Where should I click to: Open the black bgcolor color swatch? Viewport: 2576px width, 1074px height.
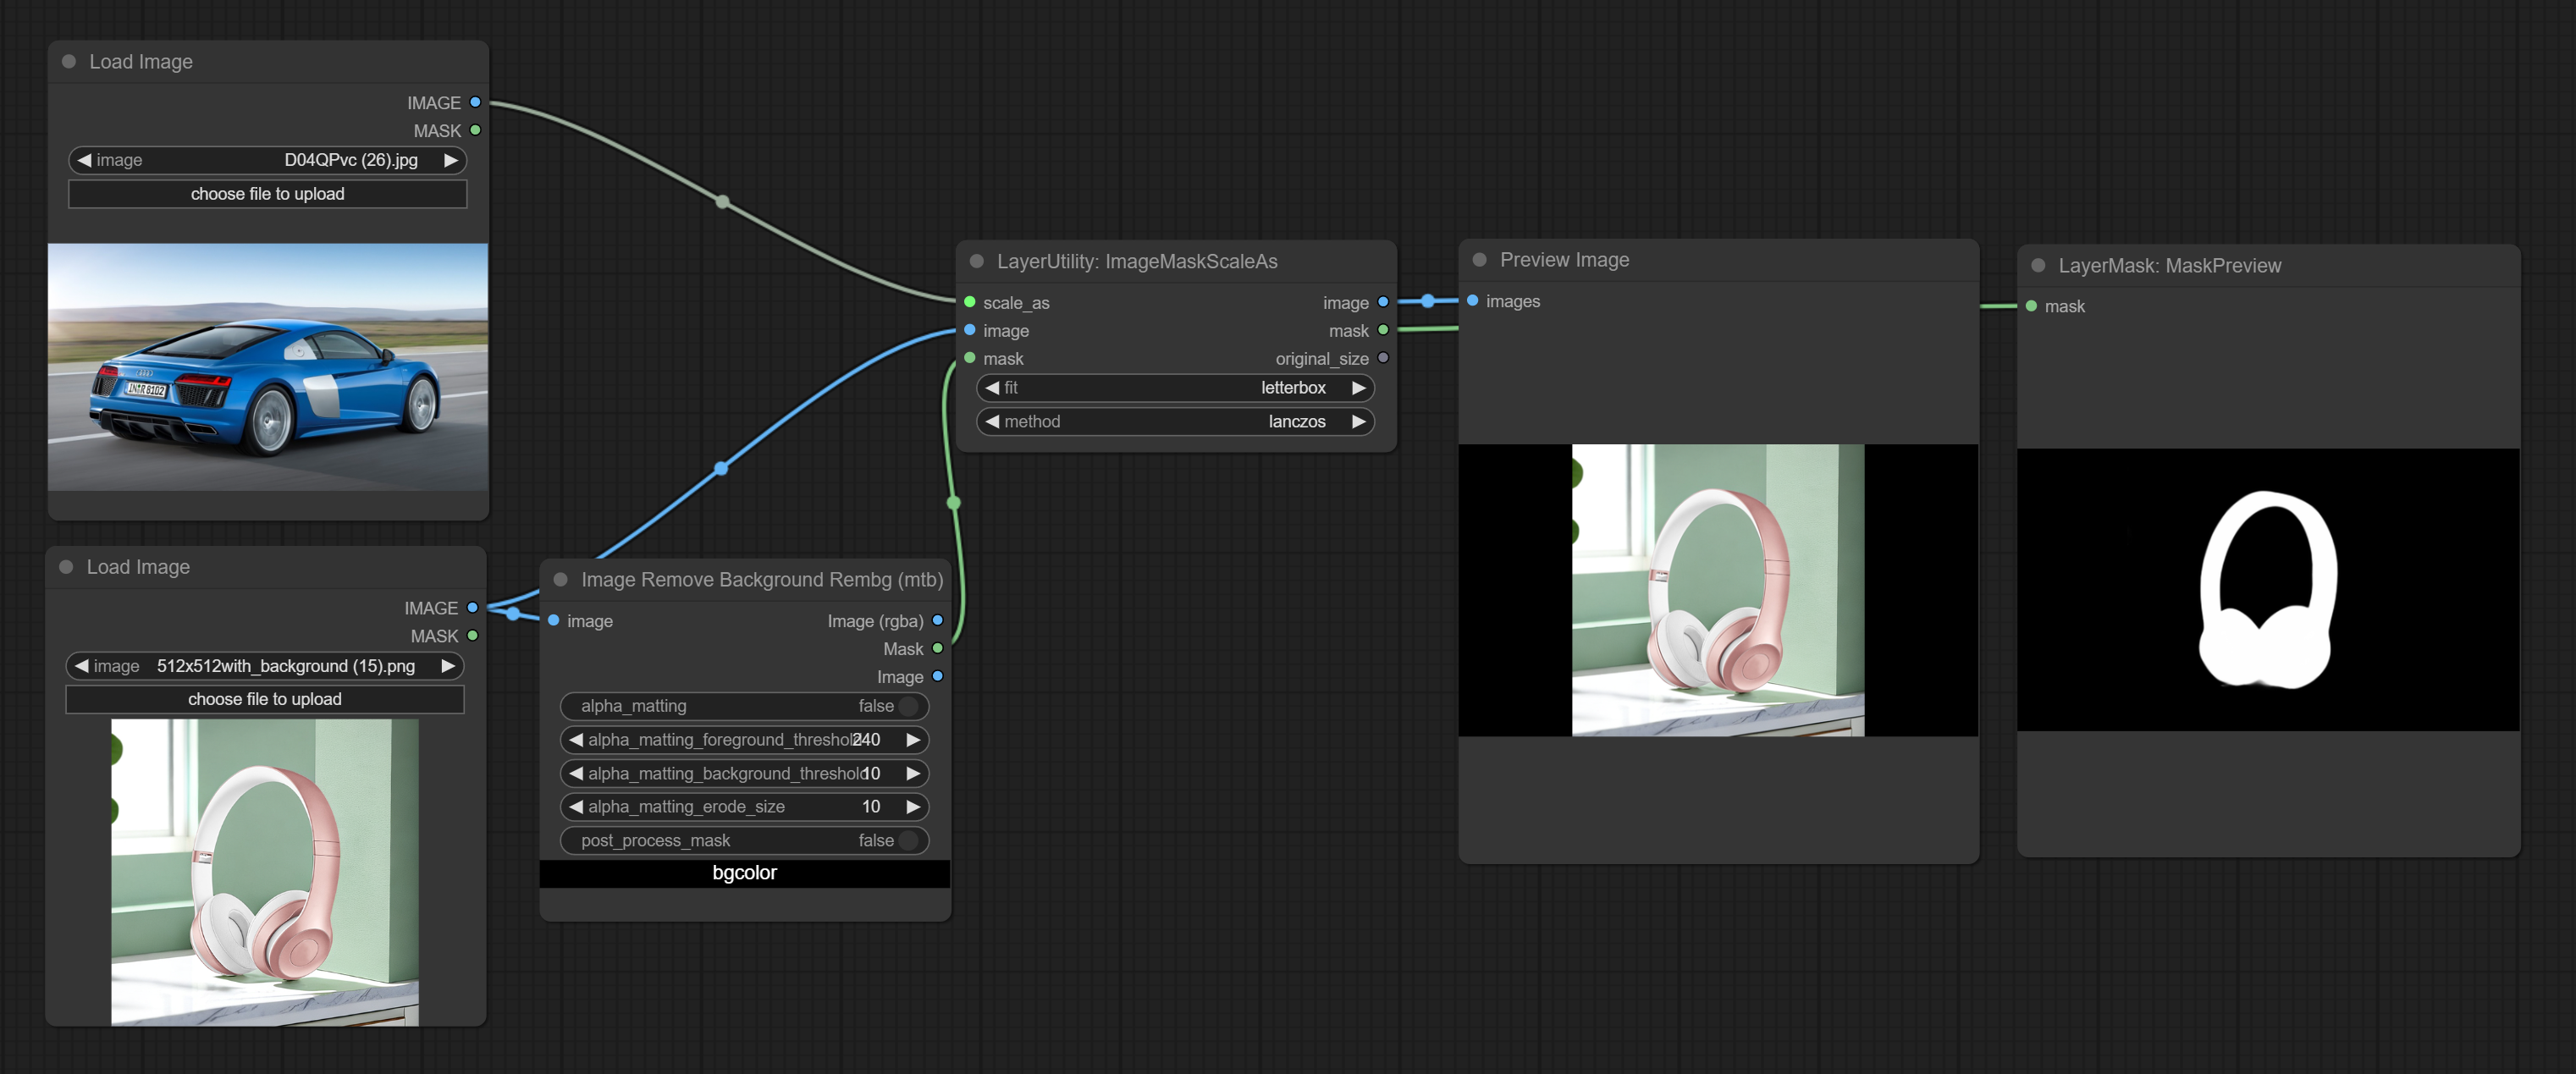[x=744, y=873]
